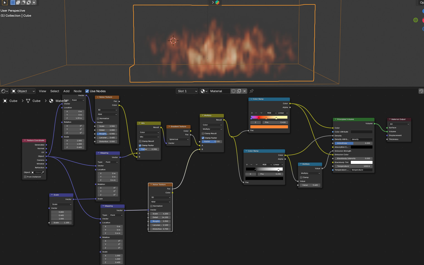Collapse the Material Output node
This screenshot has width=424, height=265.
click(x=390, y=119)
